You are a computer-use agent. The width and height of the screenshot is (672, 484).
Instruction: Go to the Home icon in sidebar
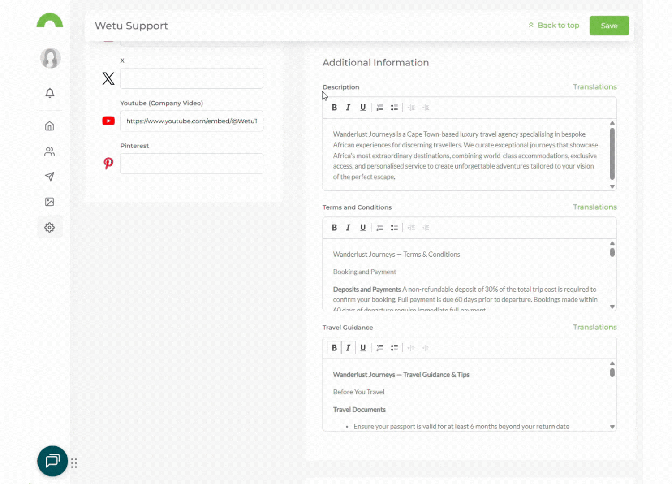pyautogui.click(x=50, y=126)
